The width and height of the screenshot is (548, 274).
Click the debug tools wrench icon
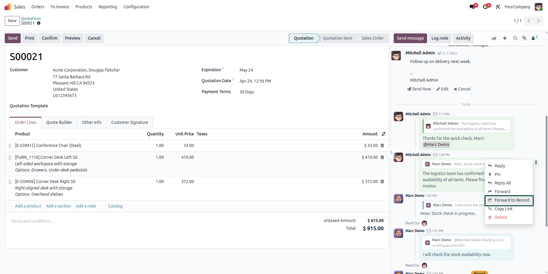pyautogui.click(x=498, y=7)
